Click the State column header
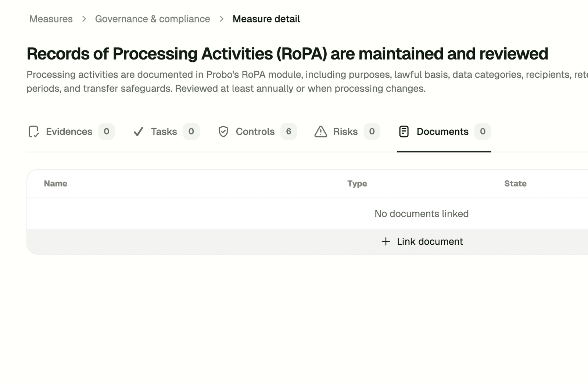This screenshot has width=588, height=384. [515, 183]
